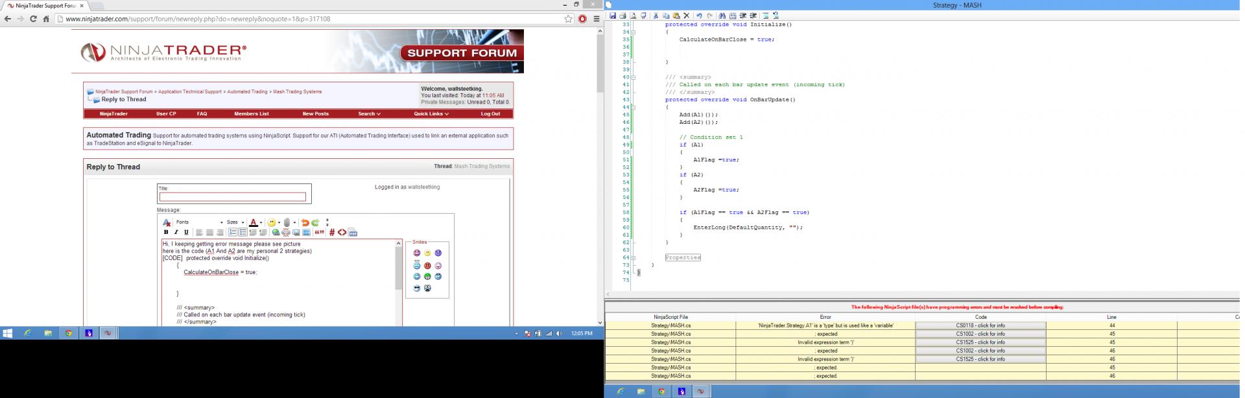Show hidden tray icons arrow
The image size is (1245, 398).
click(517, 333)
